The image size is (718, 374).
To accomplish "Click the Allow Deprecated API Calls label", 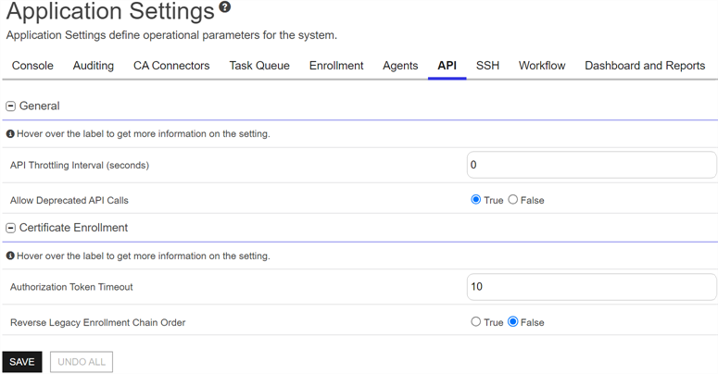I will click(69, 201).
